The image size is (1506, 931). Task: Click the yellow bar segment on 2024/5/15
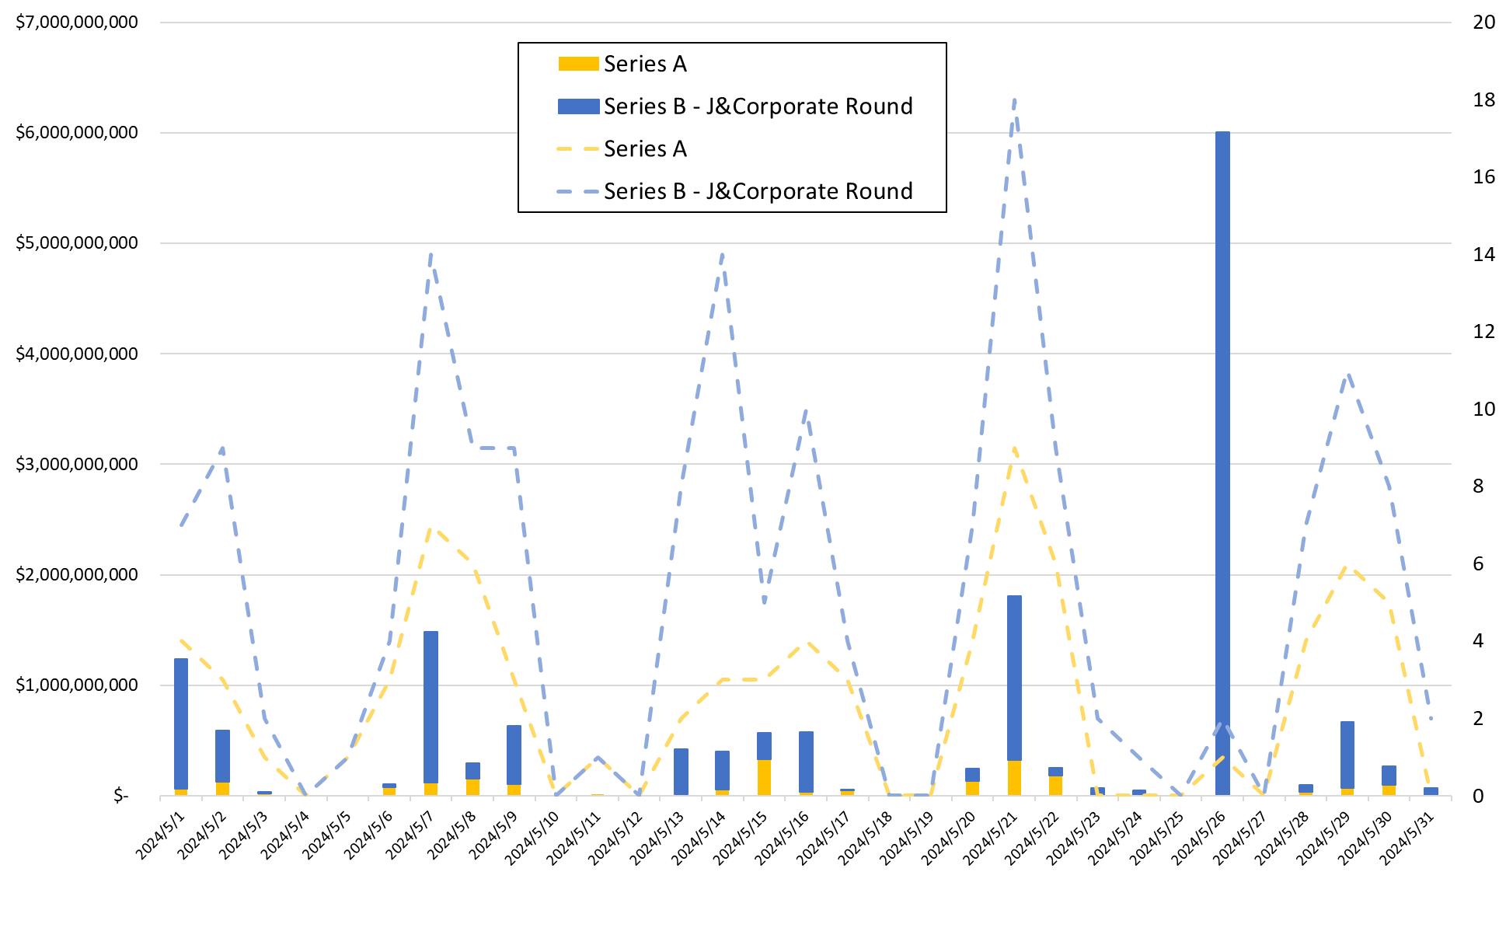tap(764, 777)
